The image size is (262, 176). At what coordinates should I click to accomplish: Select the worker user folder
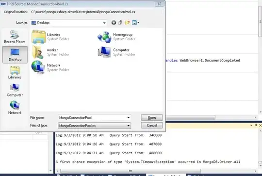[x=50, y=52]
